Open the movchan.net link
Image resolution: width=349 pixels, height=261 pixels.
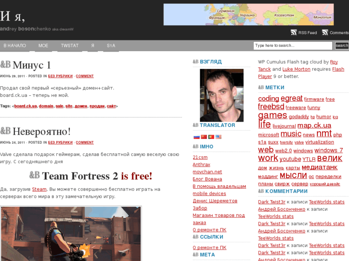click(x=207, y=172)
